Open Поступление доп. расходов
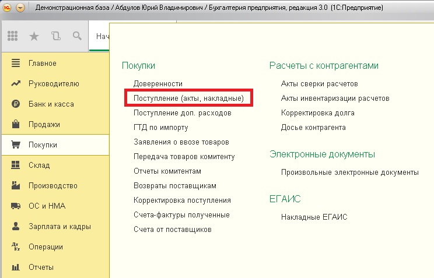 pyautogui.click(x=183, y=113)
